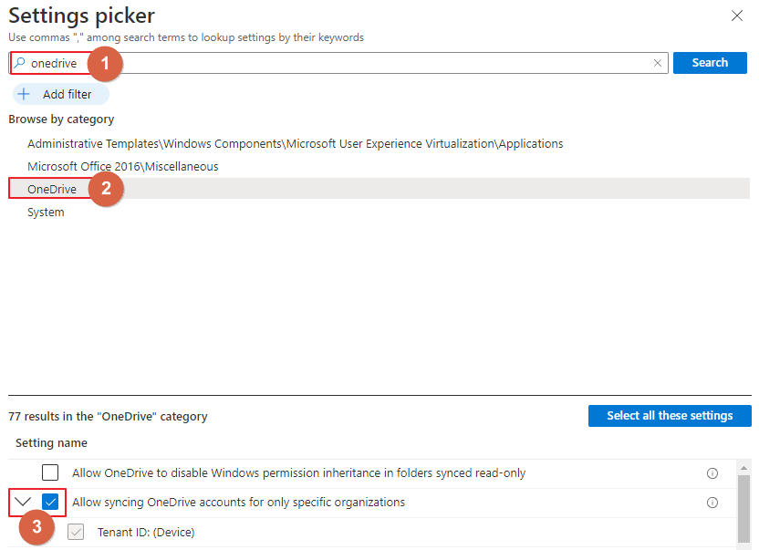Browse the Administrative Templates Microsoft User Experience Virtualization category
Image resolution: width=759 pixels, height=550 pixels.
pos(296,144)
